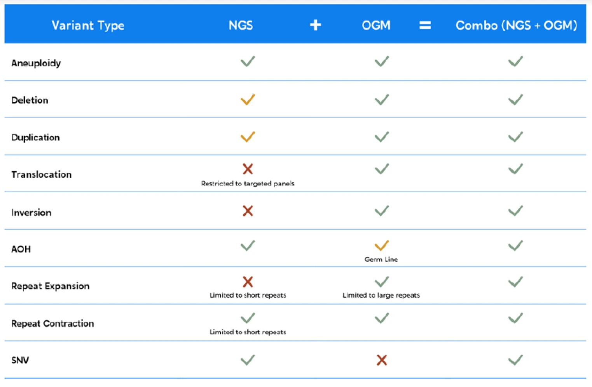Click the 'Restricted to targeted panels' note
Screen dimensions: 592x387
(248, 184)
